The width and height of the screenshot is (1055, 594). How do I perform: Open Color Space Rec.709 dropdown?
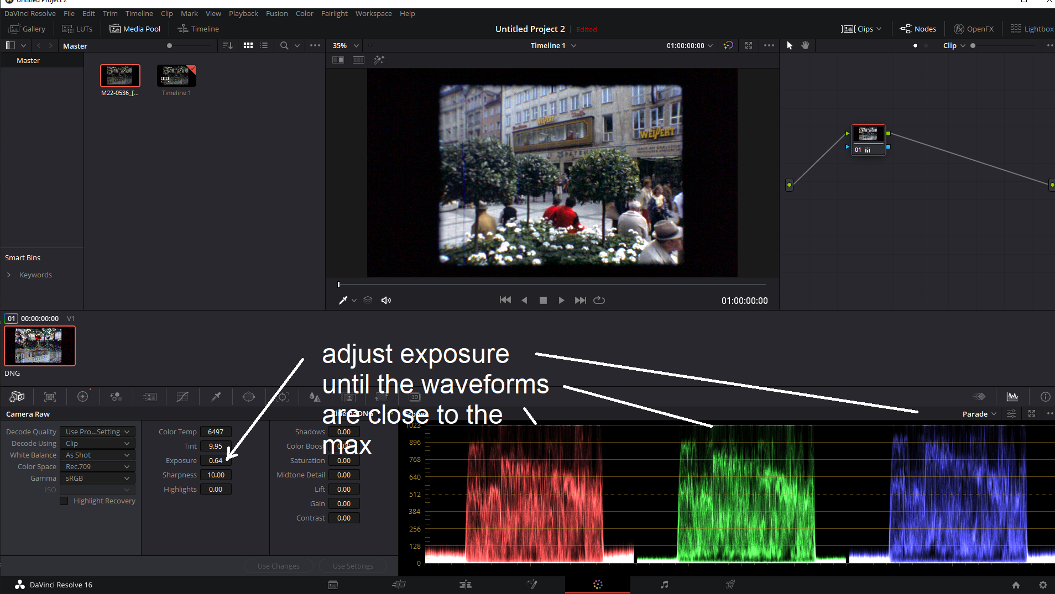[97, 466]
